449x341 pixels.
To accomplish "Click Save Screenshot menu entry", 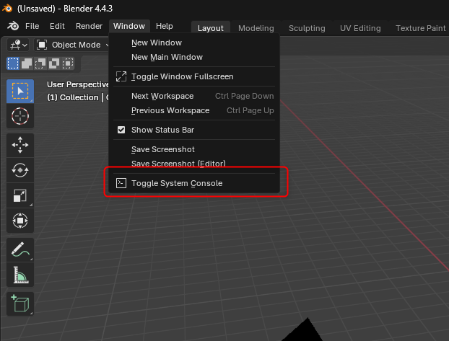I will 162,149.
